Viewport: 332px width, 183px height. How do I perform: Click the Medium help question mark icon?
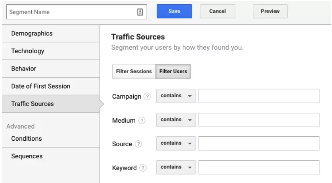(x=142, y=120)
